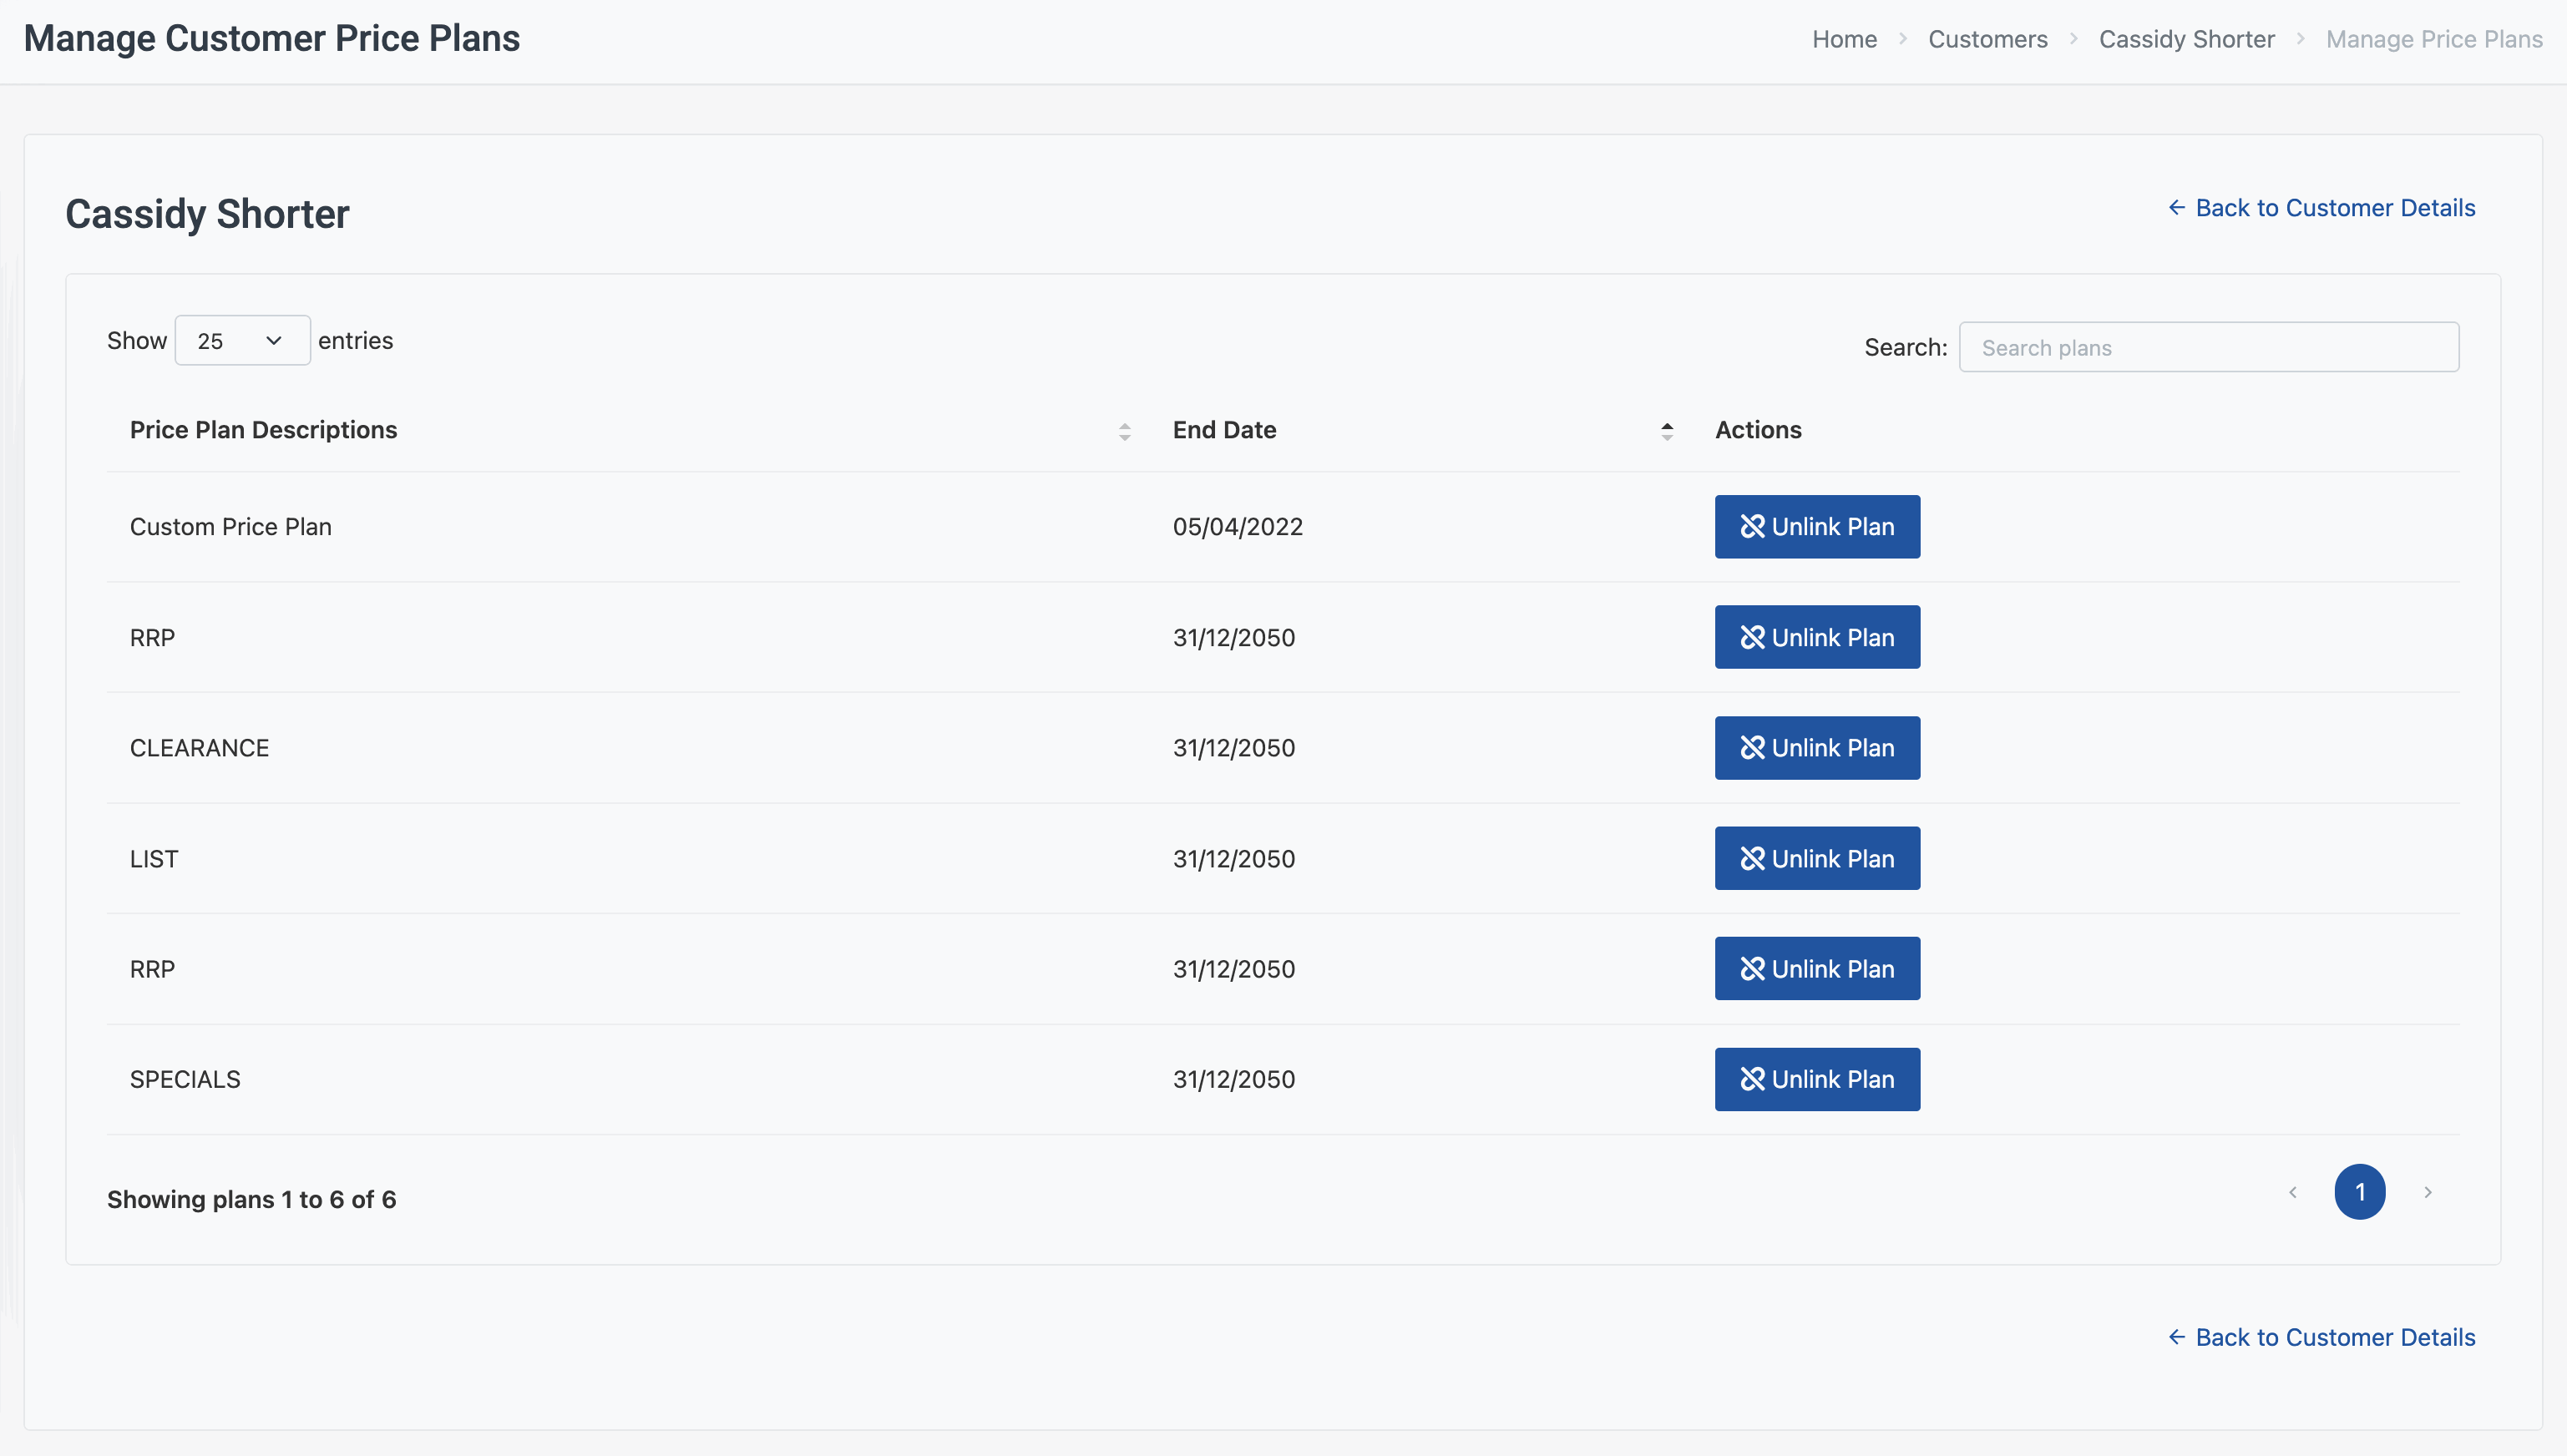Click Price Plan Descriptions column header
The height and width of the screenshot is (1456, 2567).
pyautogui.click(x=263, y=430)
